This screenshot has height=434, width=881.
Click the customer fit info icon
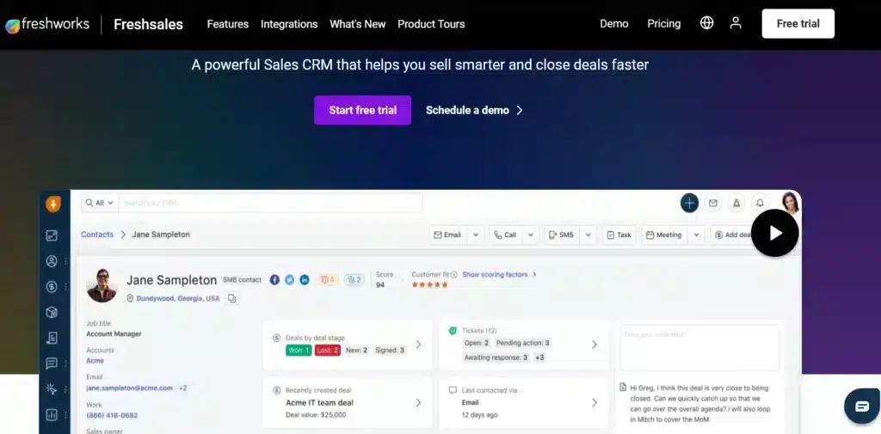coord(453,274)
